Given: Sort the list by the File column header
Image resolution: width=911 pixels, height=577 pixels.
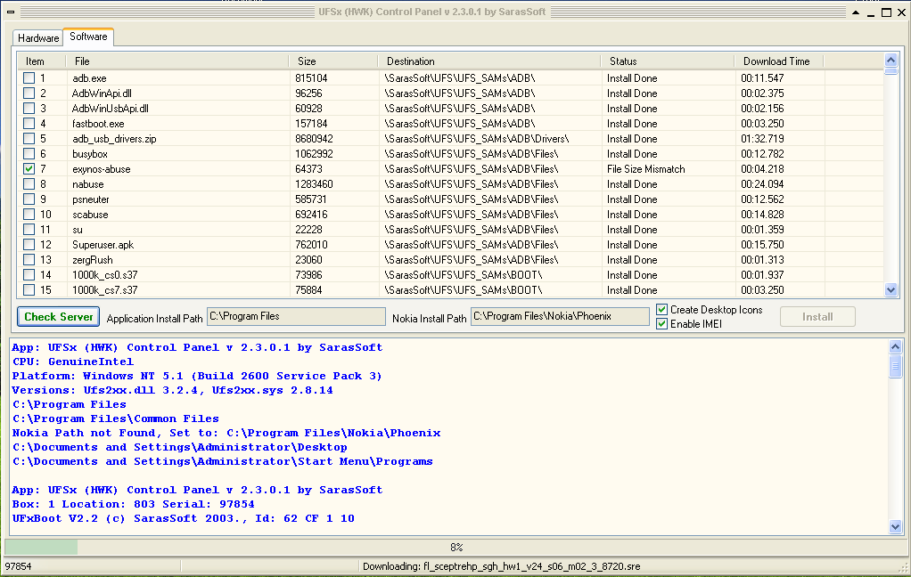Looking at the screenshot, I should 176,61.
